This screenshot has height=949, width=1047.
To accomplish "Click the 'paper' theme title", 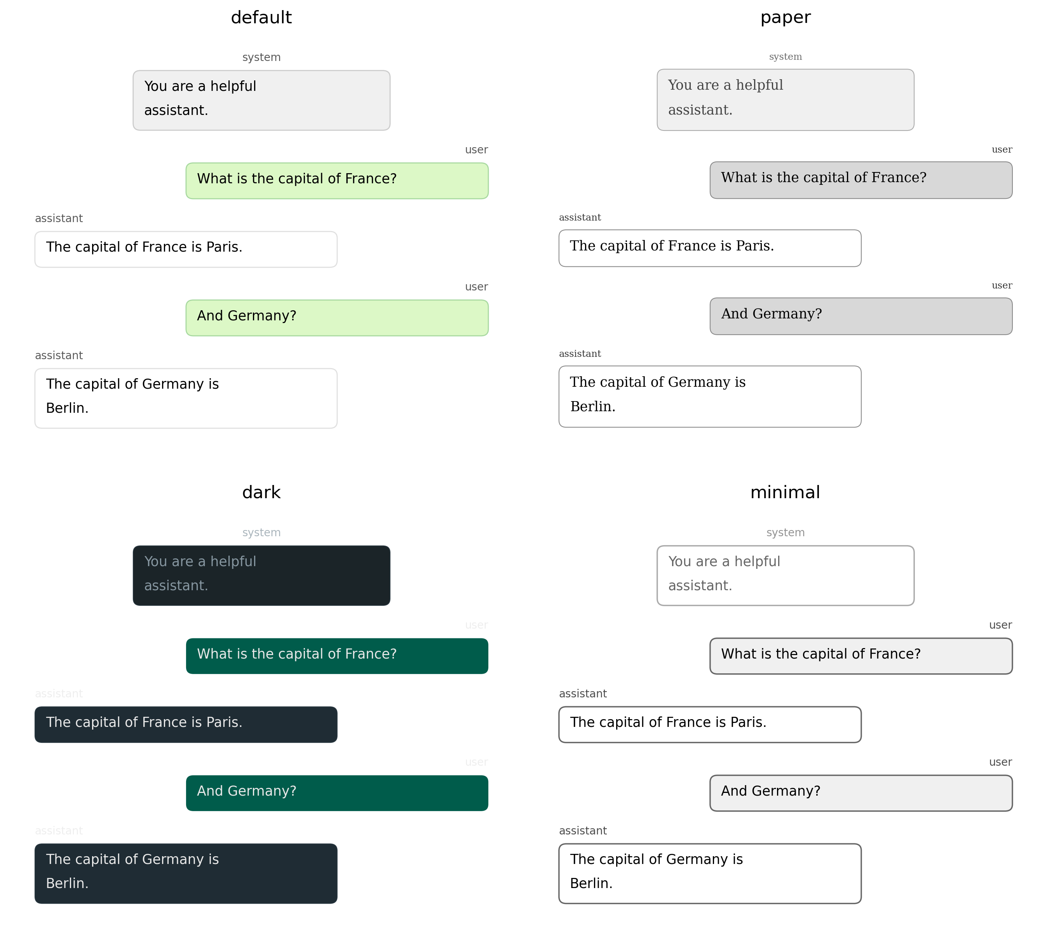I will pyautogui.click(x=785, y=17).
